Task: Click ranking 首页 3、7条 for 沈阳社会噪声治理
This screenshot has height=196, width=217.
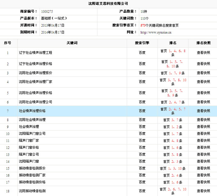Action: (x=173, y=120)
